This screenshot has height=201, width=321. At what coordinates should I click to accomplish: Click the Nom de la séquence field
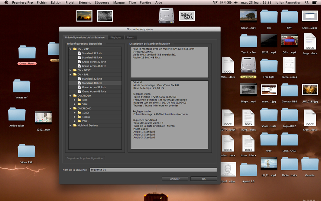pos(153,170)
